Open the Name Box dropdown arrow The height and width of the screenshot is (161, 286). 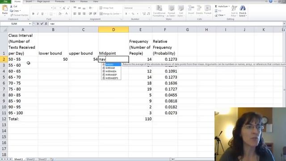coord(30,24)
